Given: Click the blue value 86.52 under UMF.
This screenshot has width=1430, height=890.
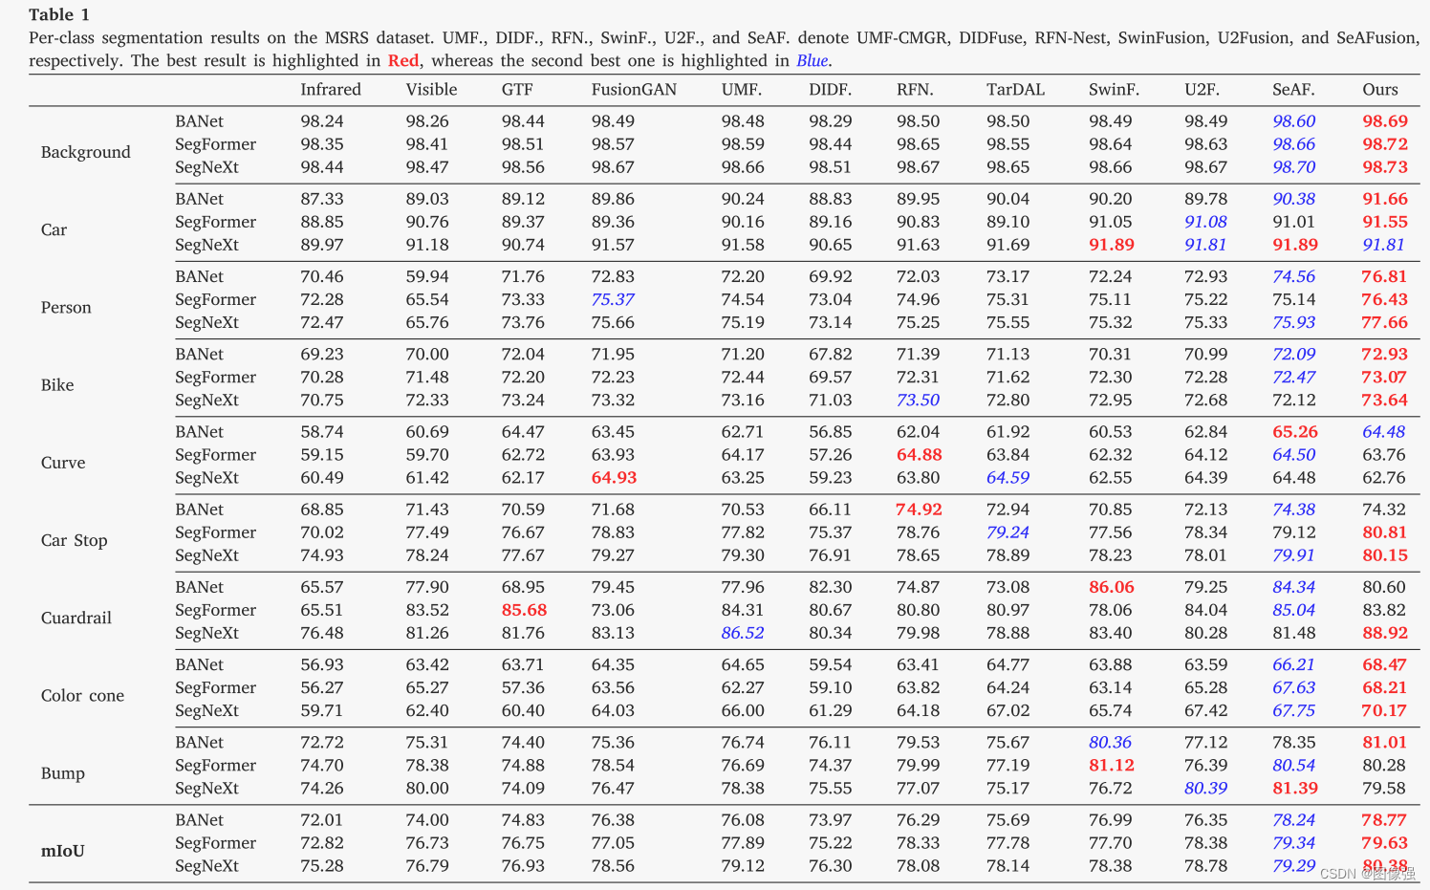Looking at the screenshot, I should [x=743, y=633].
